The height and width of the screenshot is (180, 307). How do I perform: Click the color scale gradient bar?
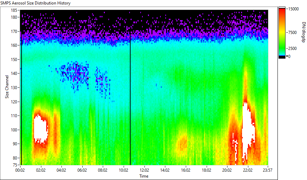(282, 33)
